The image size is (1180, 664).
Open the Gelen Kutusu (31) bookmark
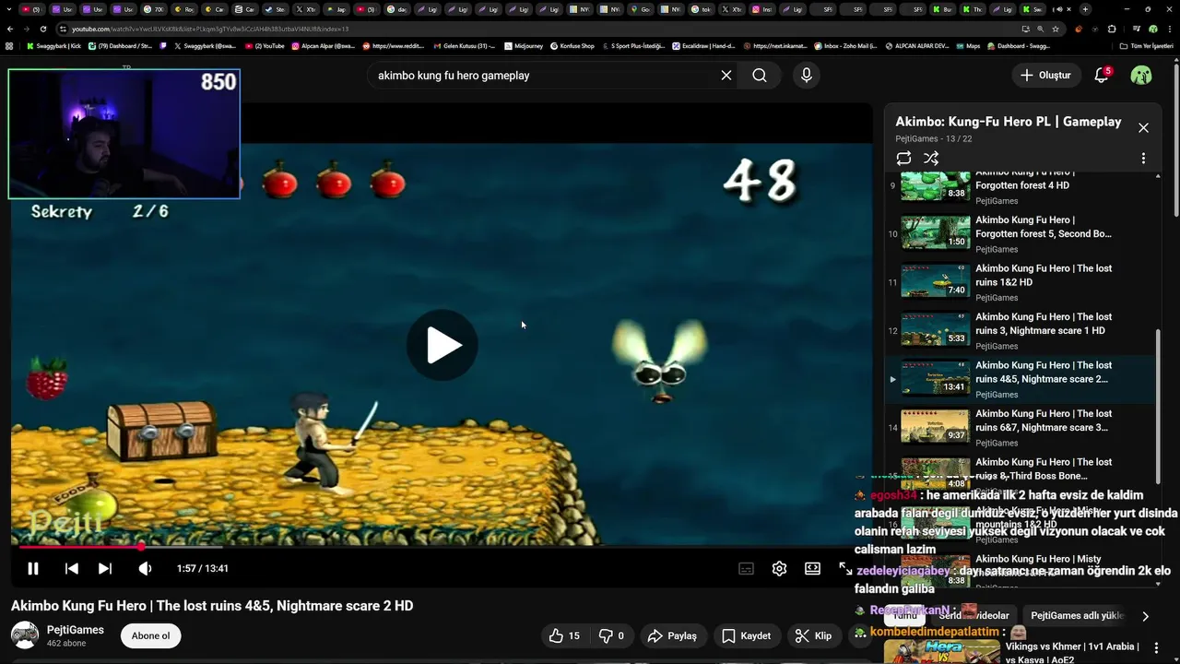pyautogui.click(x=464, y=45)
